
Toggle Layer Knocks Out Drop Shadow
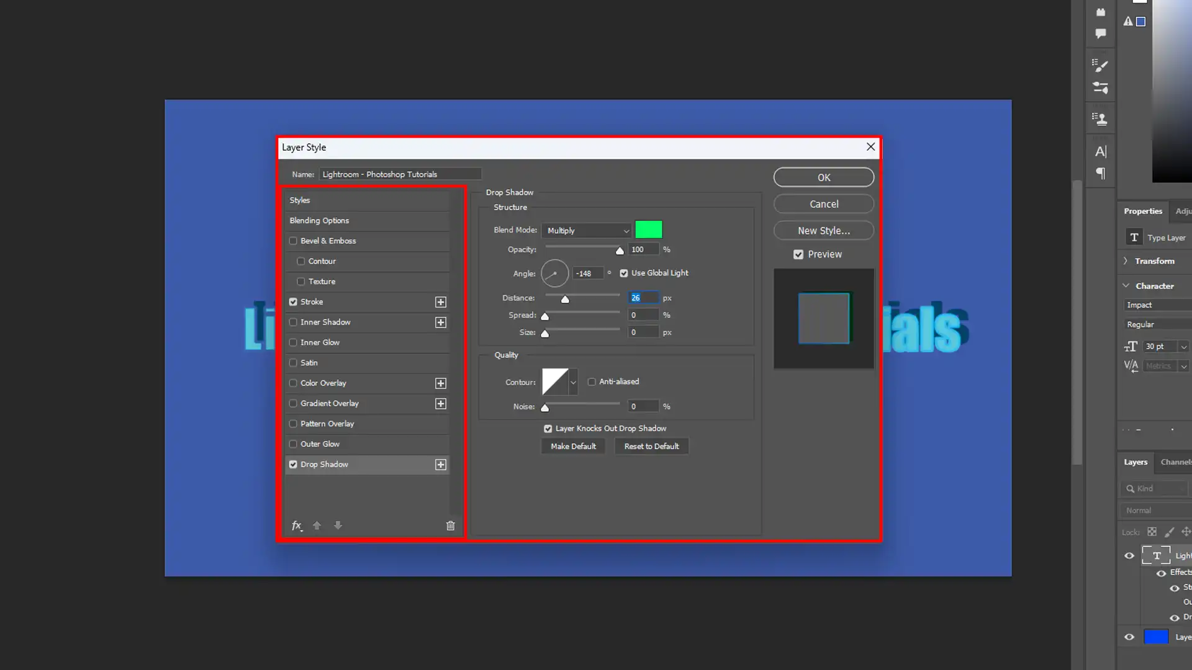548,429
